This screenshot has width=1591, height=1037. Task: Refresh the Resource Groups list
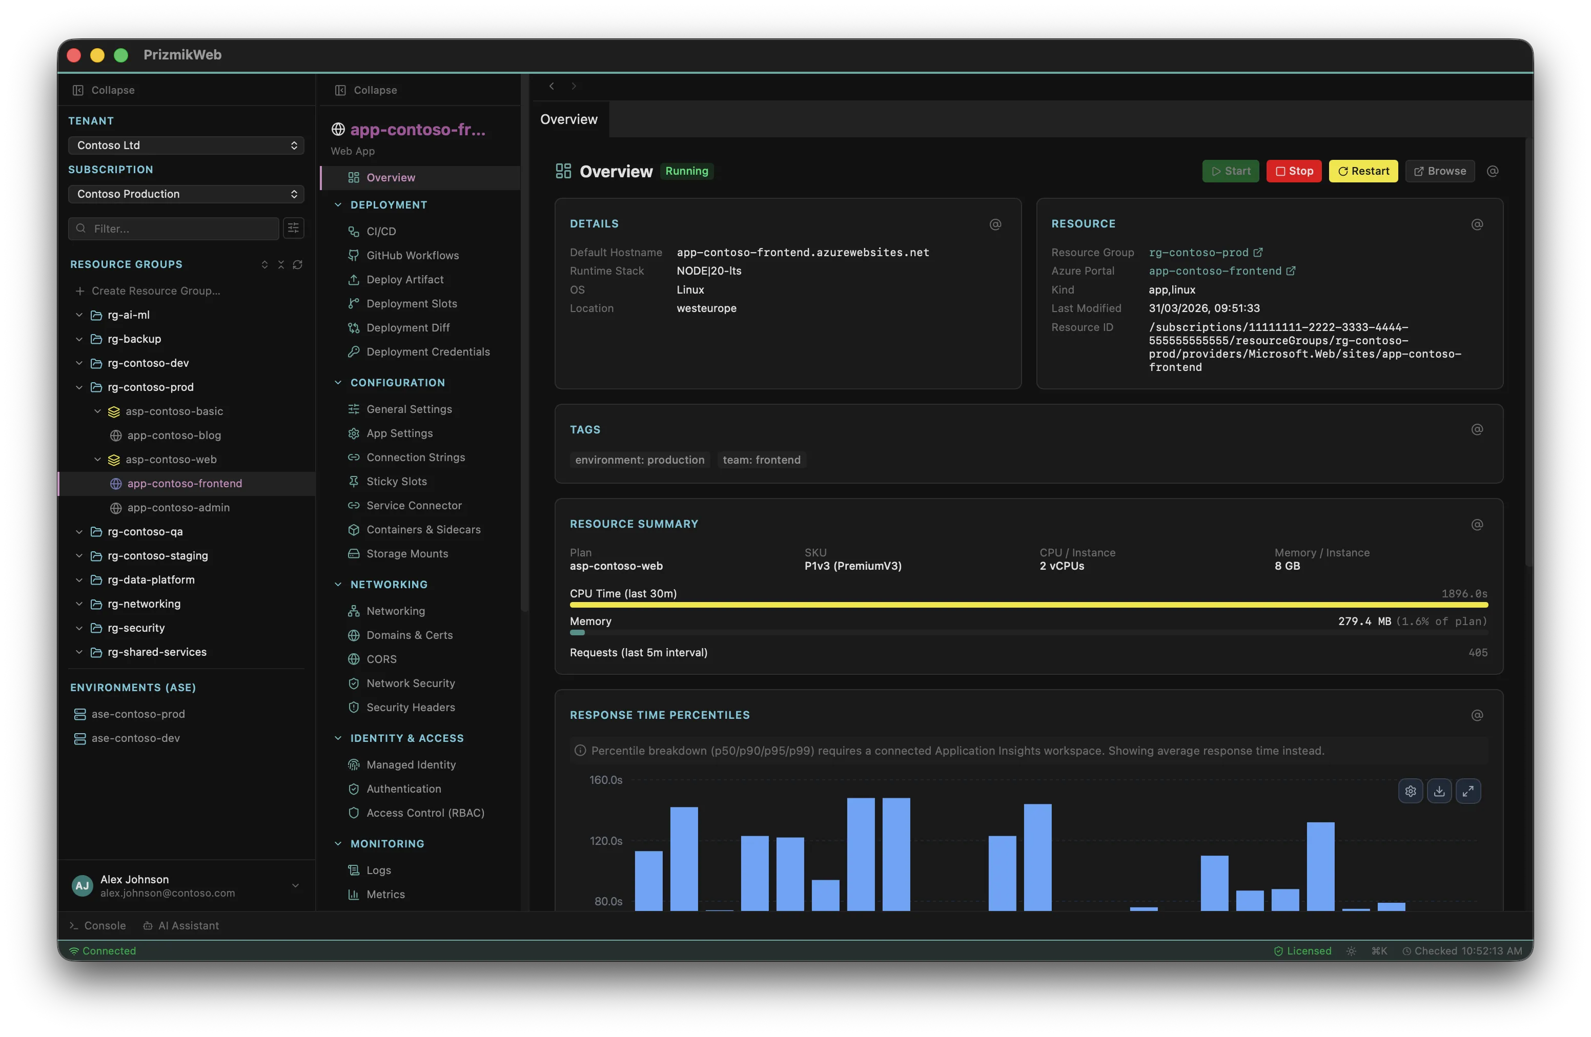(298, 264)
